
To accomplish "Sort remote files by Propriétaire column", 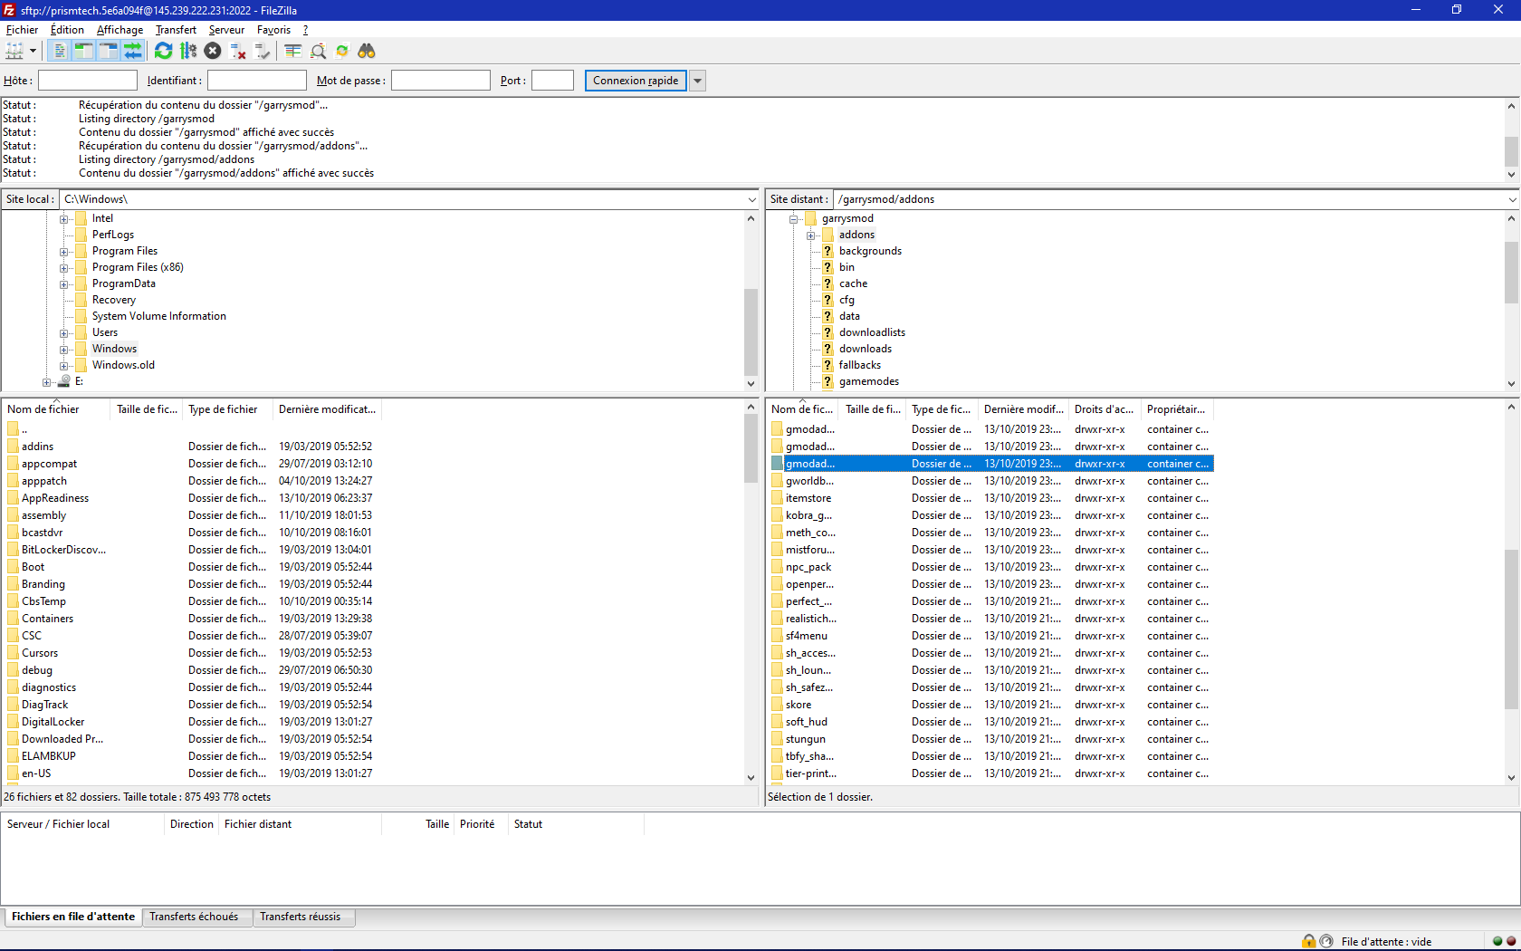I will click(x=1176, y=409).
